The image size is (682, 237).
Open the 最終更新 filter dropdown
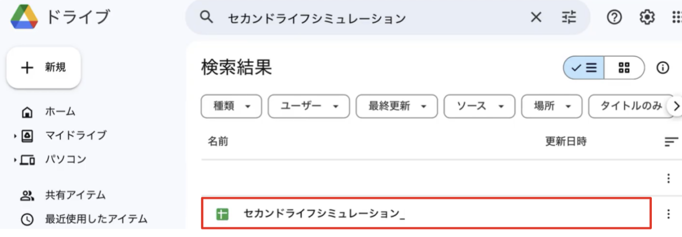[x=397, y=106]
